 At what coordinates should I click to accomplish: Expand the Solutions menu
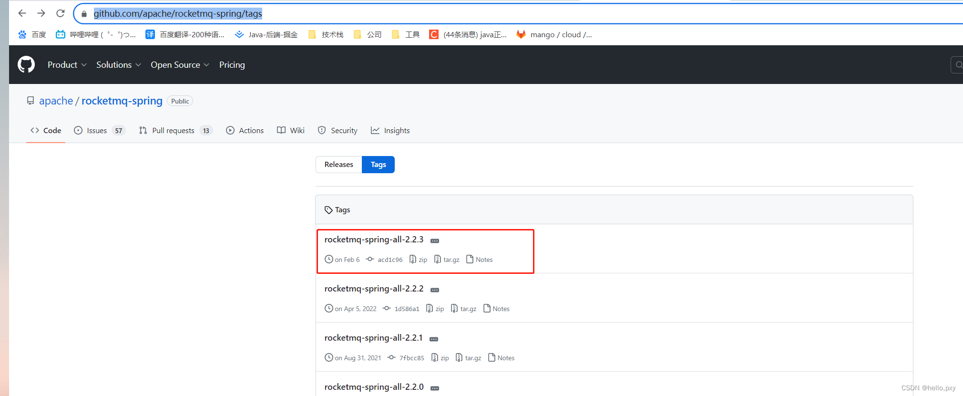(119, 64)
